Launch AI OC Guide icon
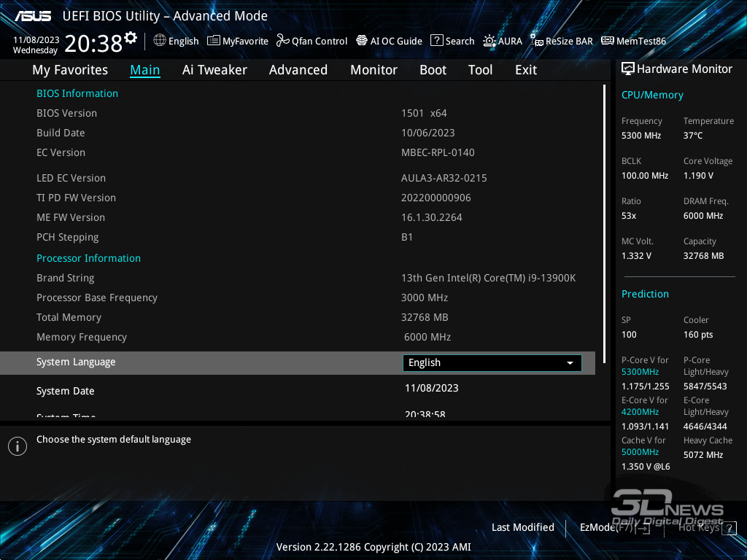The image size is (747, 560). click(362, 41)
